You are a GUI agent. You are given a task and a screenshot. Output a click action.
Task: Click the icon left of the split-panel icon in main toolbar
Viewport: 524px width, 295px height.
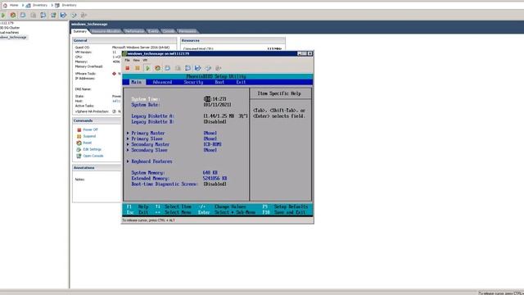[x=33, y=15]
